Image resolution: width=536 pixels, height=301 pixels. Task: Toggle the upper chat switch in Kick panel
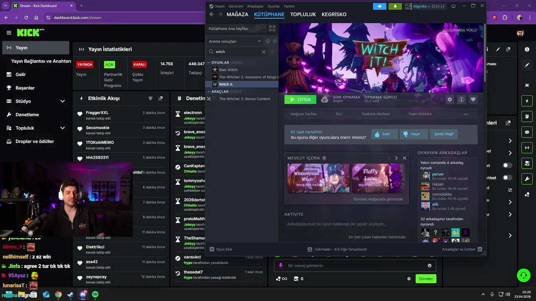coord(507,166)
